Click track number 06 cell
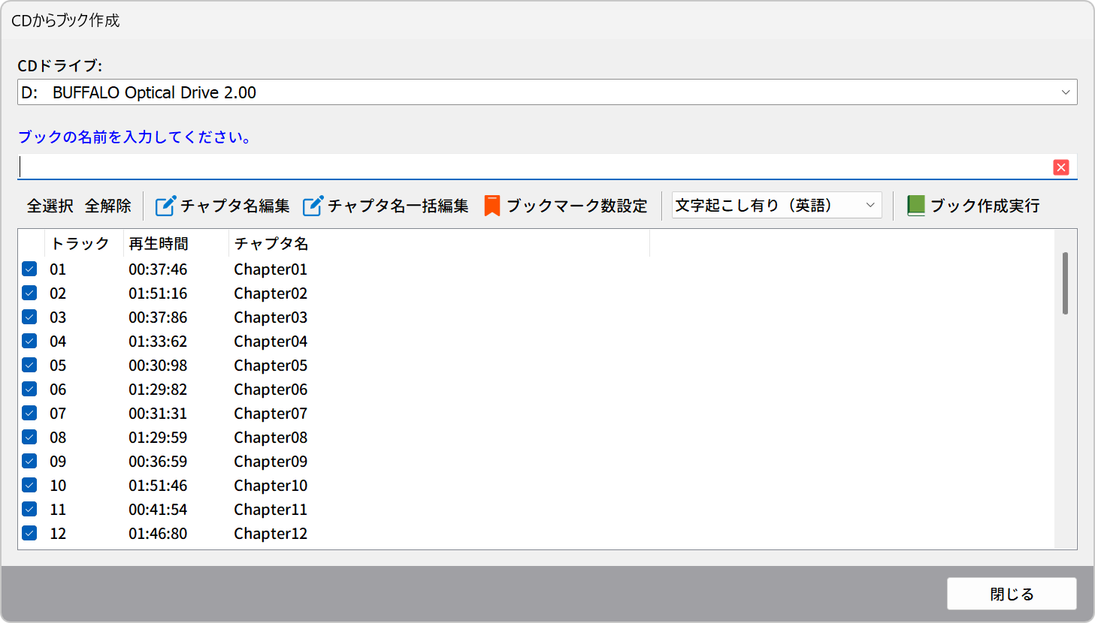The image size is (1095, 623). (58, 389)
